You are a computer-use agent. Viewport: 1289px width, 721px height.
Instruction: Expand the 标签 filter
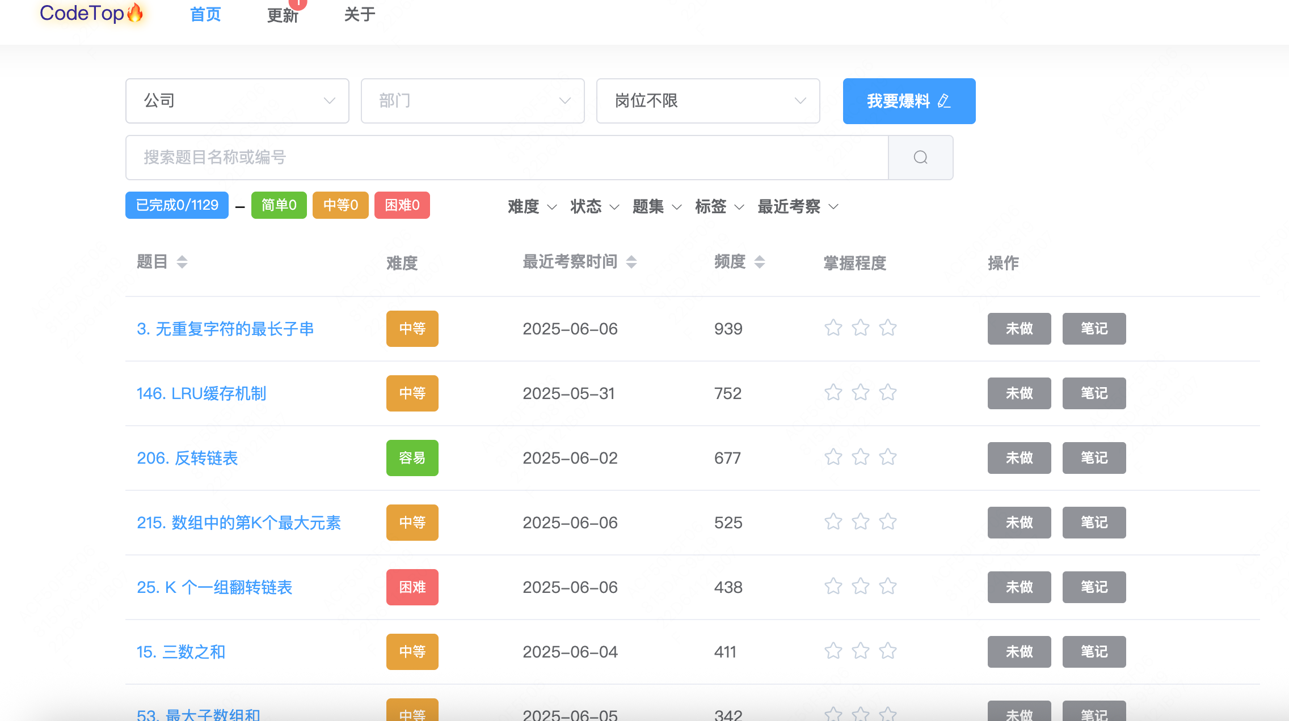719,207
